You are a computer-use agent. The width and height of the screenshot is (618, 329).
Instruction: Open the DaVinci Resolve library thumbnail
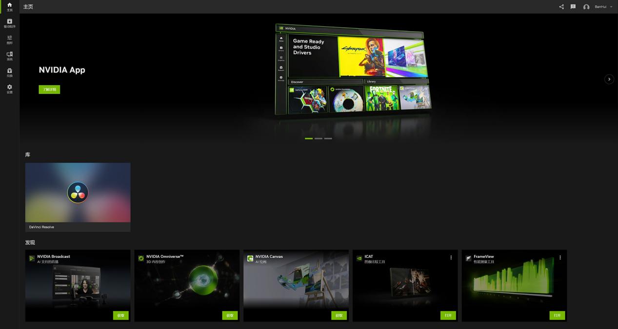click(x=78, y=193)
